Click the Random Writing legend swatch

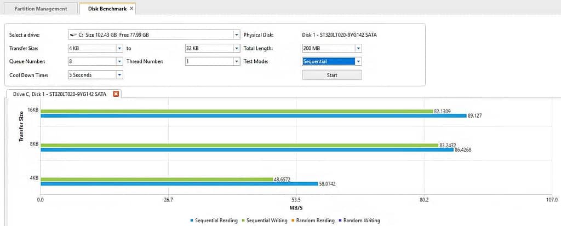pyautogui.click(x=340, y=221)
